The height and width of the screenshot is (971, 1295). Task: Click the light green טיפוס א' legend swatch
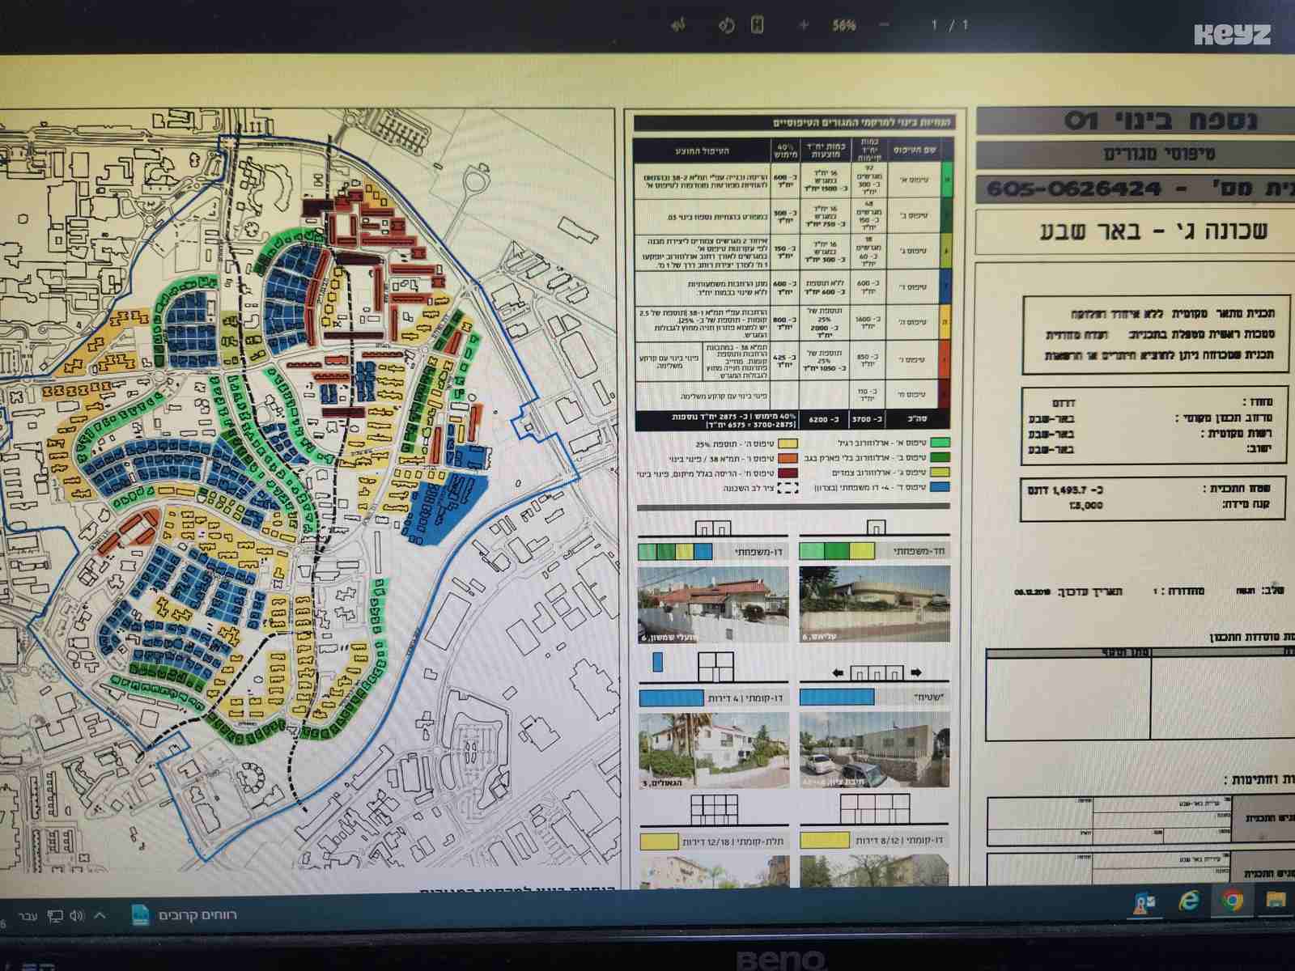tap(941, 443)
